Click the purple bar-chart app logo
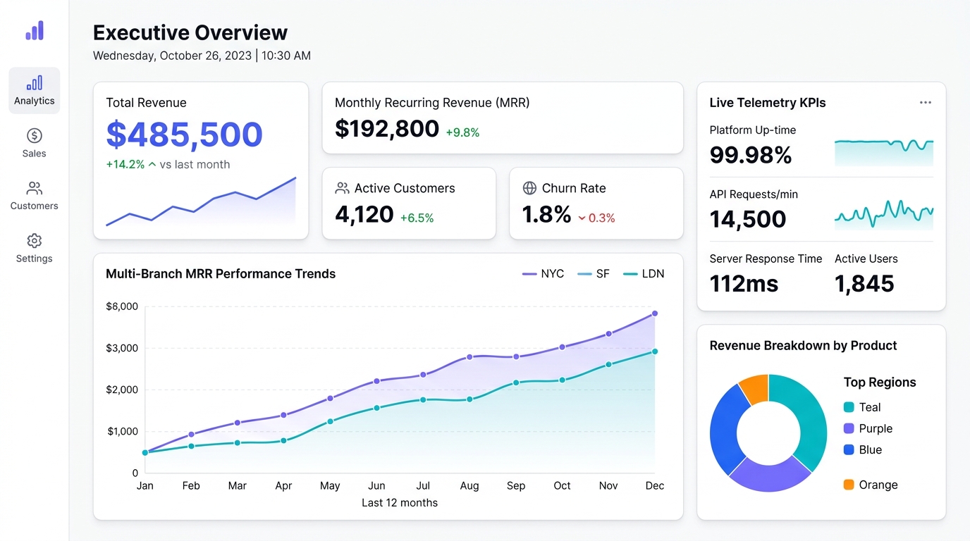Viewport: 970px width, 541px height. coord(35,30)
